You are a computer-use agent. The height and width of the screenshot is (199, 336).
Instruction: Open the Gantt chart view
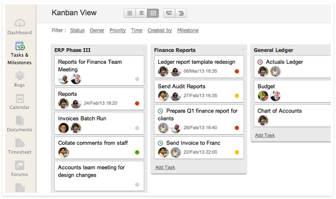click(x=181, y=13)
